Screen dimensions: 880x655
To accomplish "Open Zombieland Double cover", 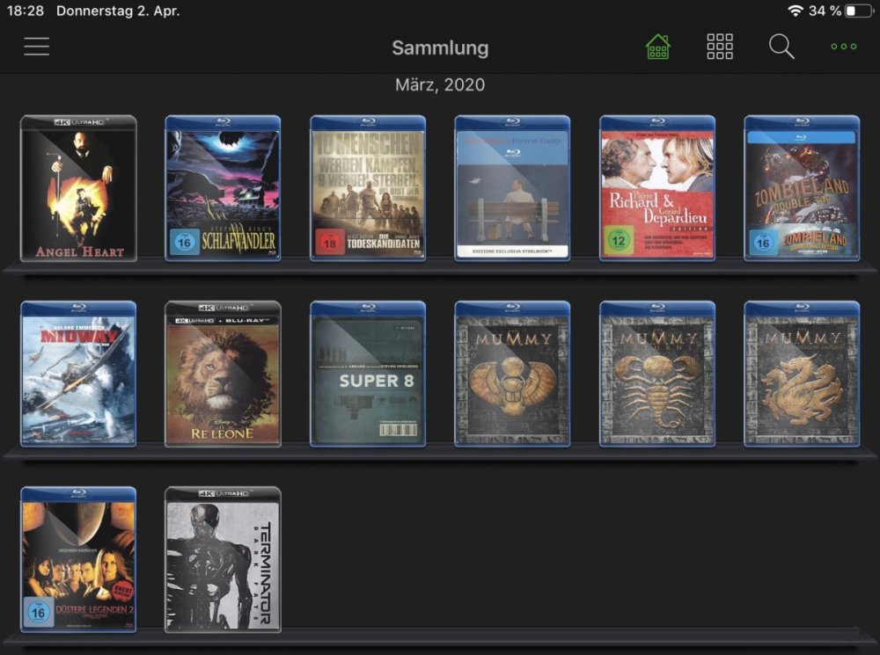I will pyautogui.click(x=802, y=188).
